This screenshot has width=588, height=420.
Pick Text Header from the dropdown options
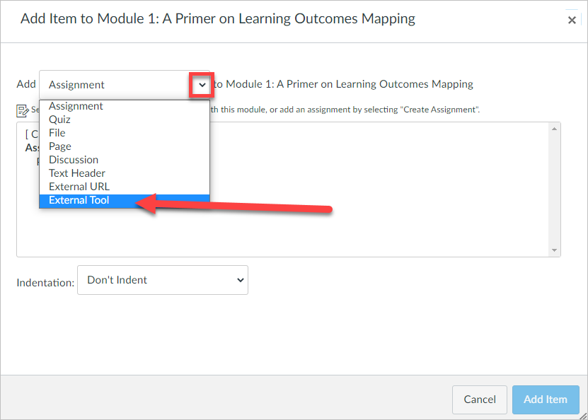click(125, 173)
